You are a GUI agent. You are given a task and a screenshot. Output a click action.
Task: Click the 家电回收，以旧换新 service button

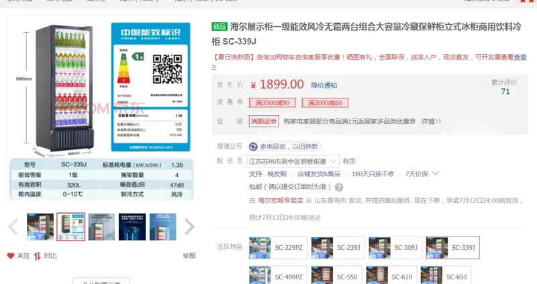(x=285, y=147)
